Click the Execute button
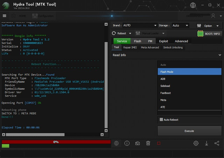This screenshot has height=158, width=224. (189, 131)
